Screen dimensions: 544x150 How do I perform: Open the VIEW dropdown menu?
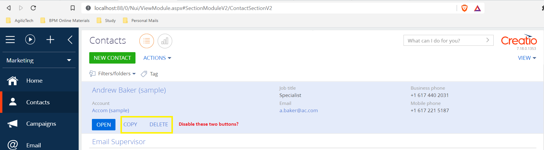527,58
